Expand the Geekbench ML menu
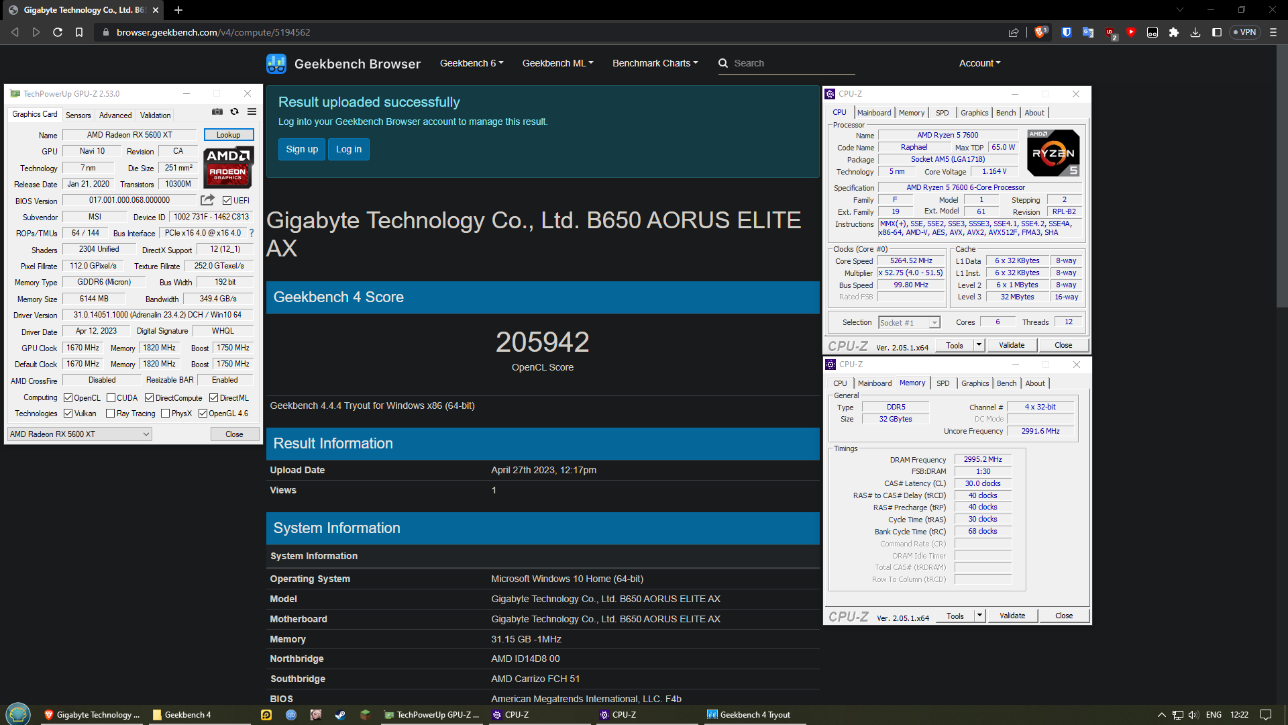This screenshot has height=725, width=1288. point(557,63)
